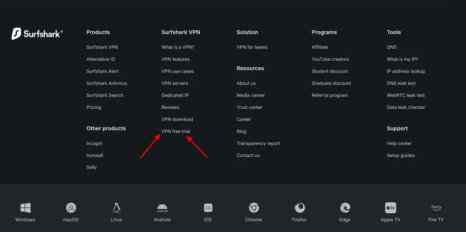Open VPN features link

[176, 59]
